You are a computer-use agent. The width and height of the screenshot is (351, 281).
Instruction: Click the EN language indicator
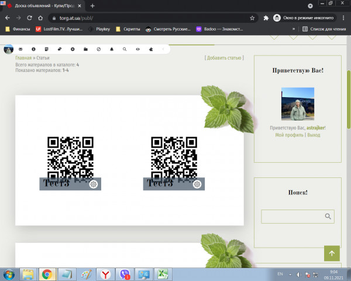(x=280, y=274)
